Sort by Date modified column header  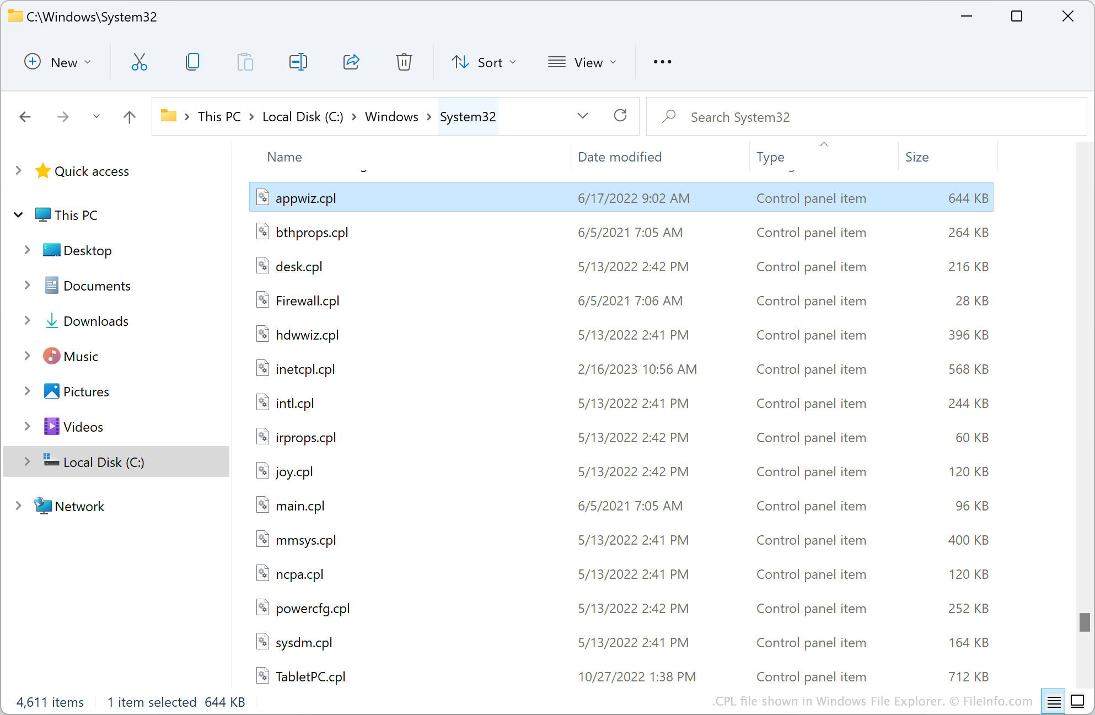620,157
